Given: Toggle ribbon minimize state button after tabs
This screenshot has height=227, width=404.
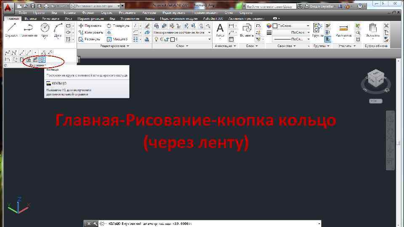Looking at the screenshot, I should pos(275,18).
